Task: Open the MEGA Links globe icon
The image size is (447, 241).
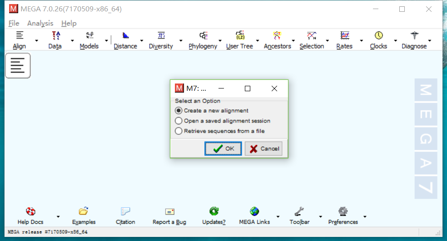Action: [254, 211]
